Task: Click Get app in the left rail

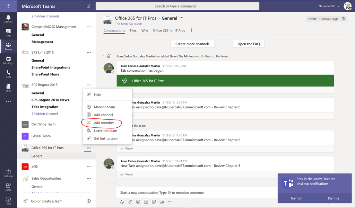Action: [x=8, y=173]
